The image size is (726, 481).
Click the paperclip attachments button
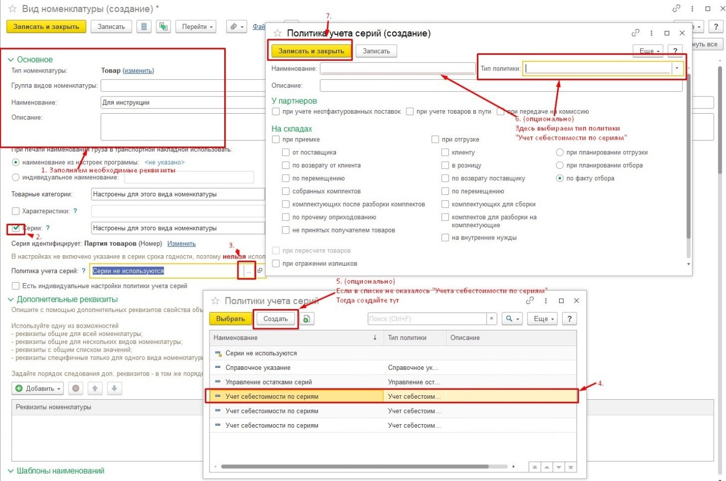pyautogui.click(x=236, y=27)
